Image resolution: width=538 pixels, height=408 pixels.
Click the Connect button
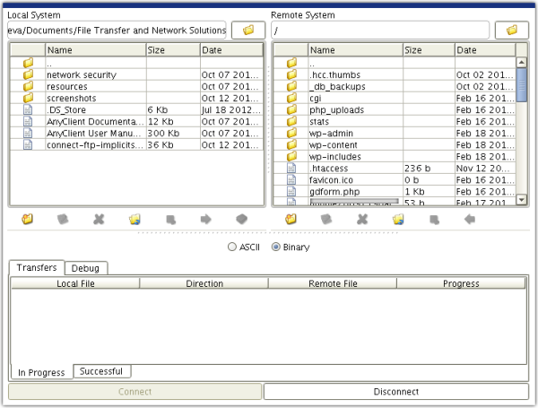coord(134,392)
